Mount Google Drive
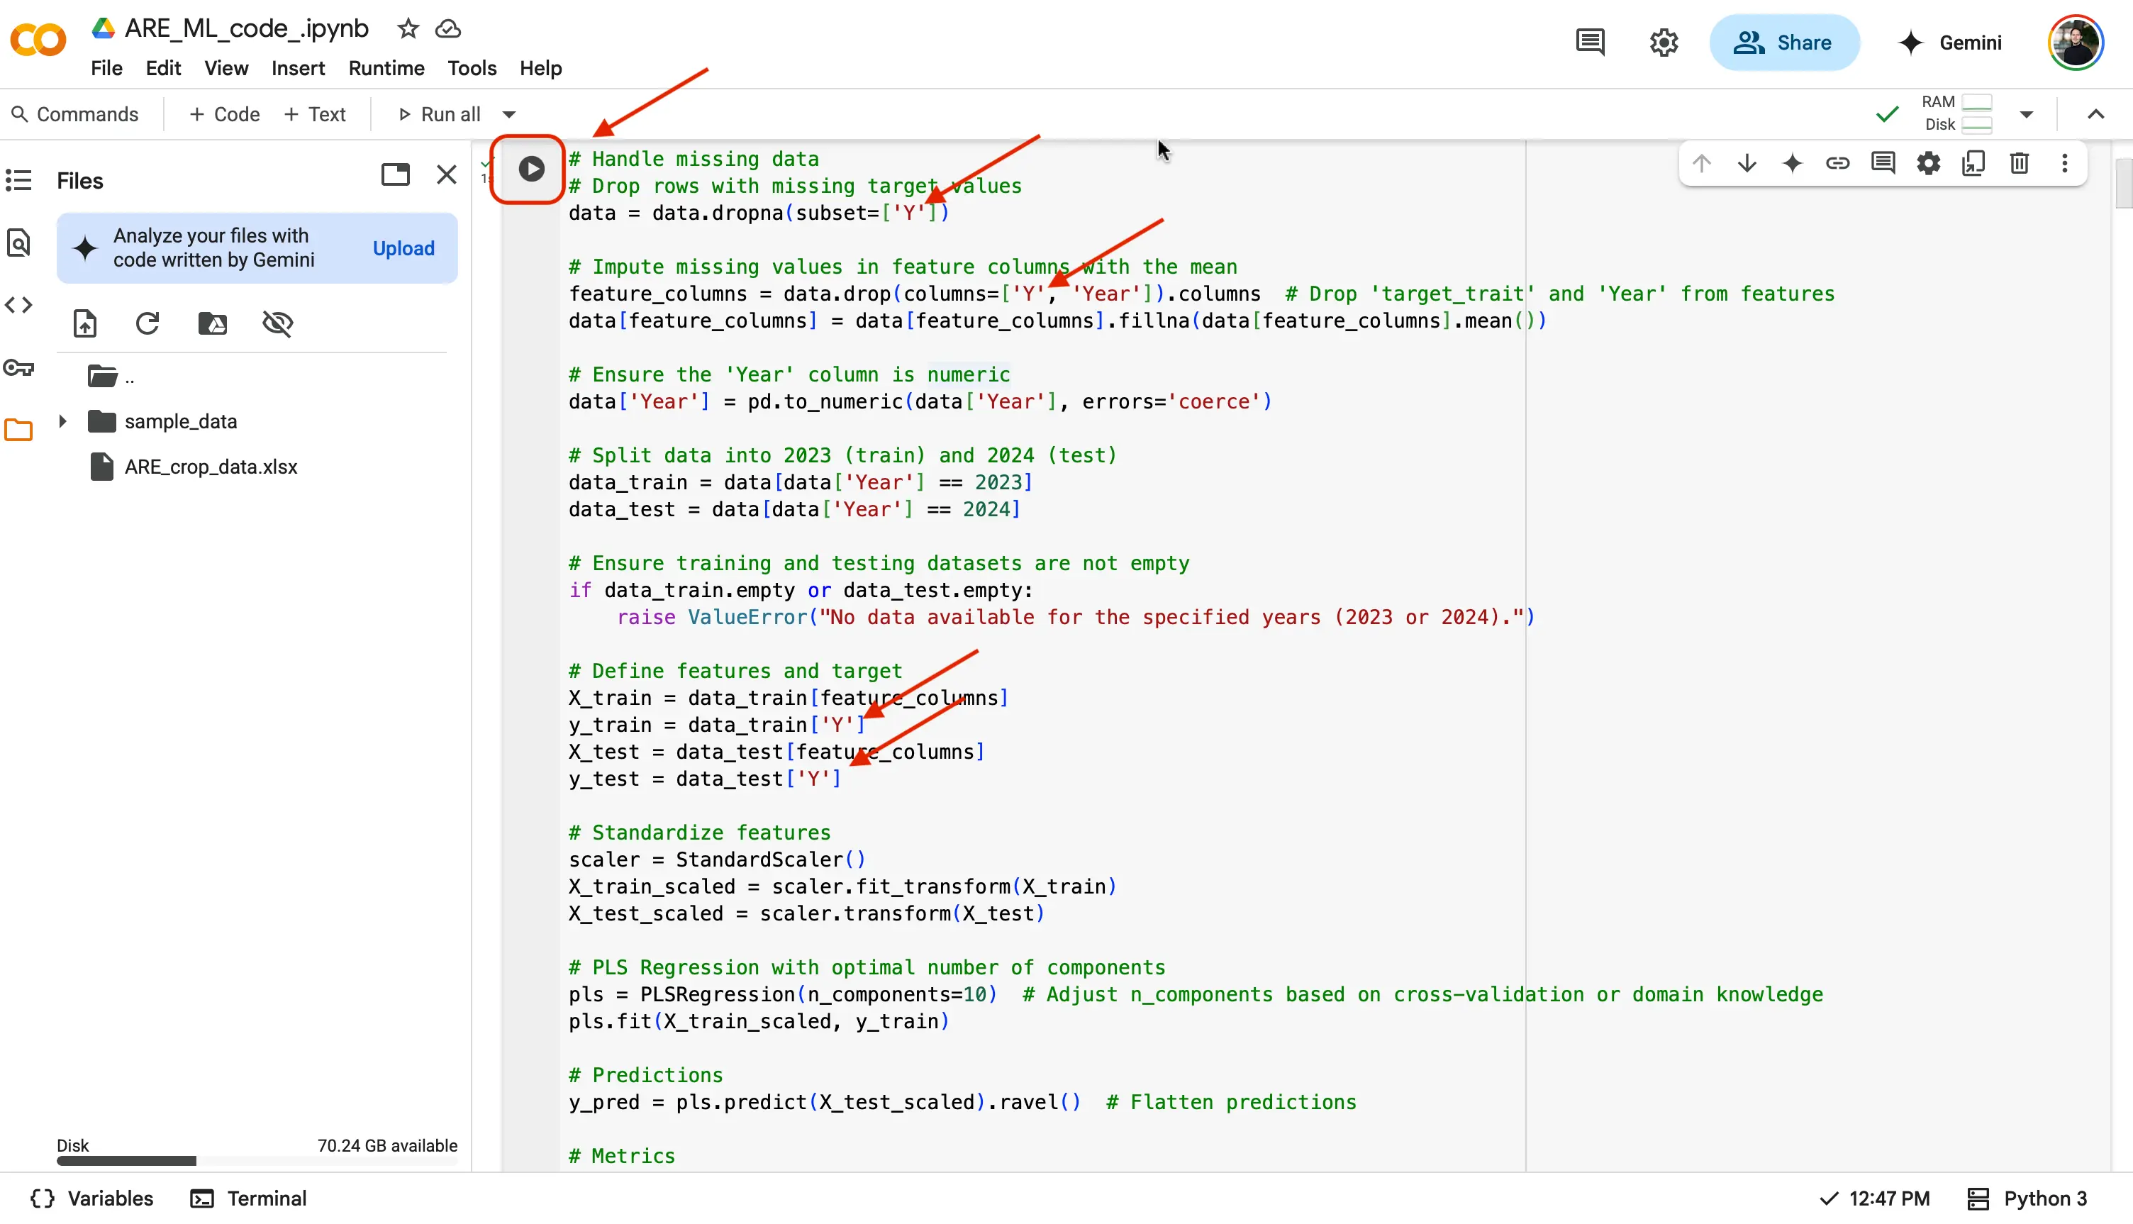 pyautogui.click(x=213, y=323)
